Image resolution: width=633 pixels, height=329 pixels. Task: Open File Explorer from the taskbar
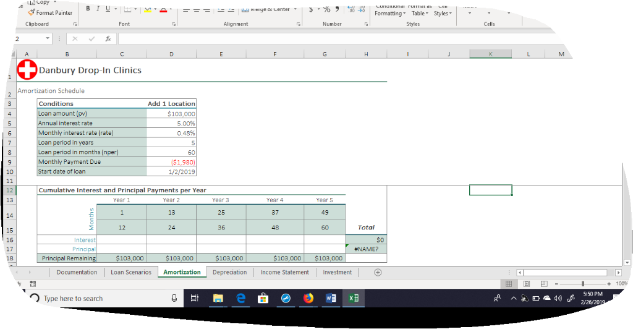tap(218, 298)
